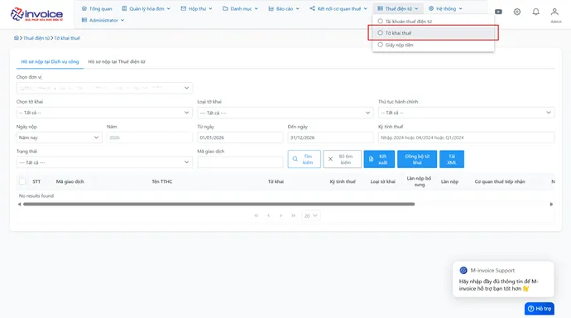
Task: Click the Kỳ tính thuế column header
Action: (343, 181)
